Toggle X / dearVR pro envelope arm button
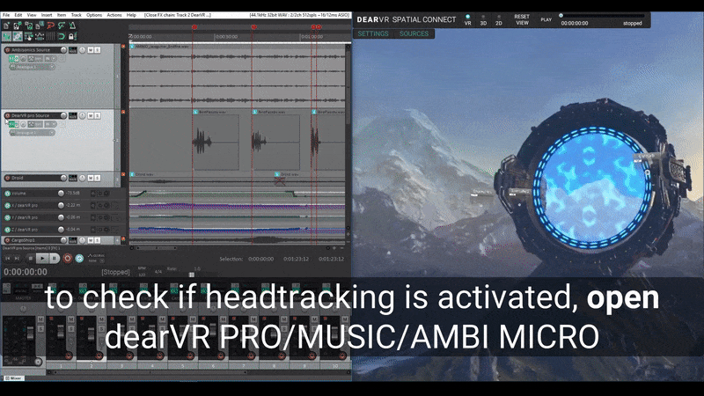Viewport: 704px width, 396px height. pyautogui.click(x=7, y=205)
